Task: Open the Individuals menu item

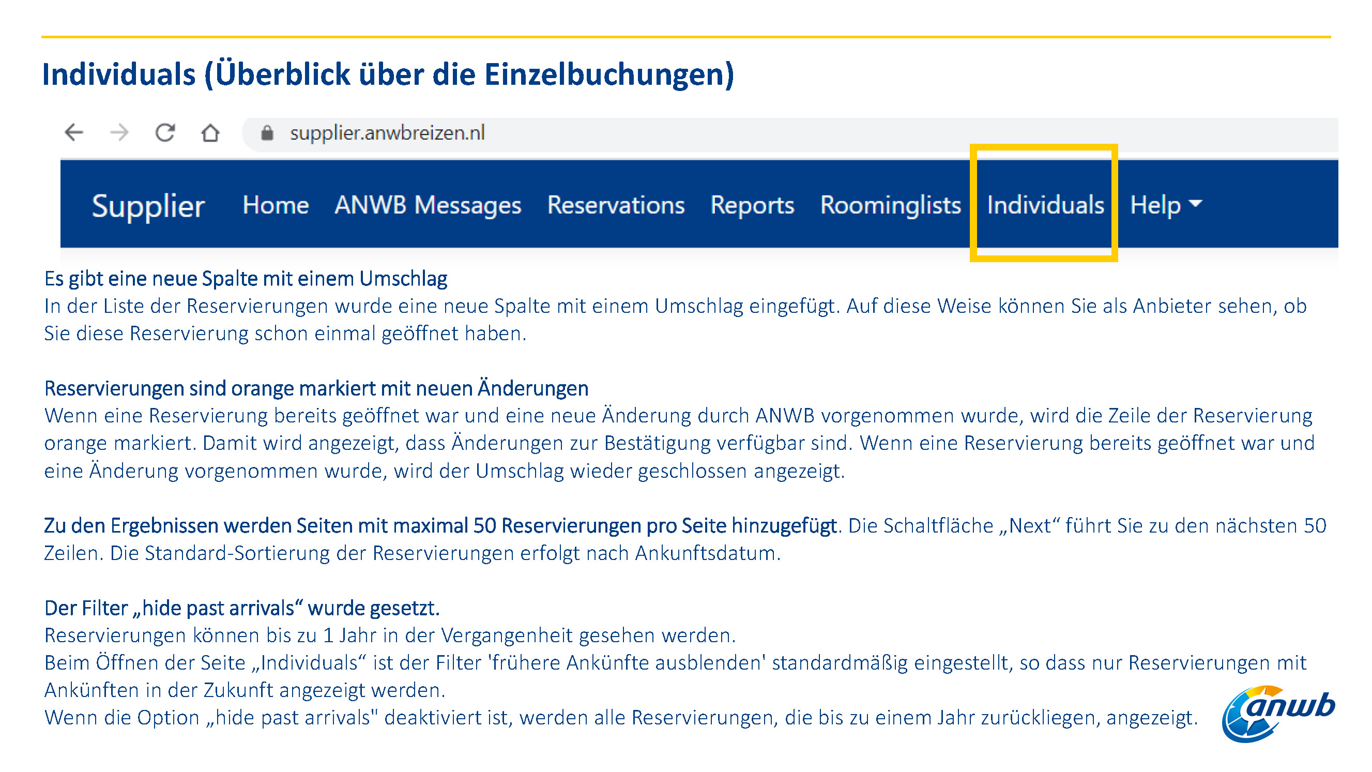Action: coord(1045,205)
